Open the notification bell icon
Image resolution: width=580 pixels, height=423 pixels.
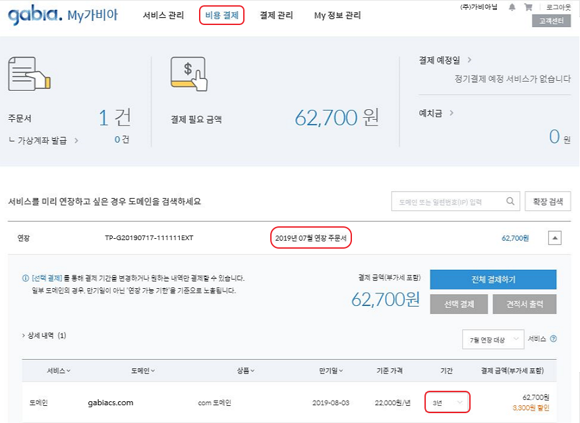click(512, 7)
